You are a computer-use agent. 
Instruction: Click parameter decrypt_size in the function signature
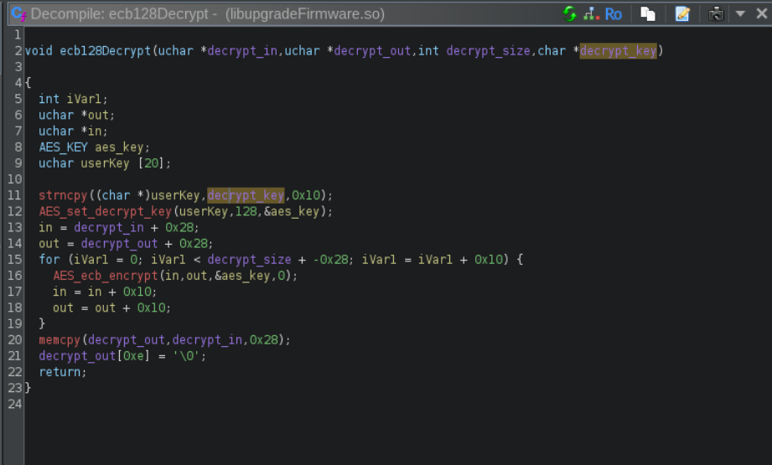coord(489,50)
